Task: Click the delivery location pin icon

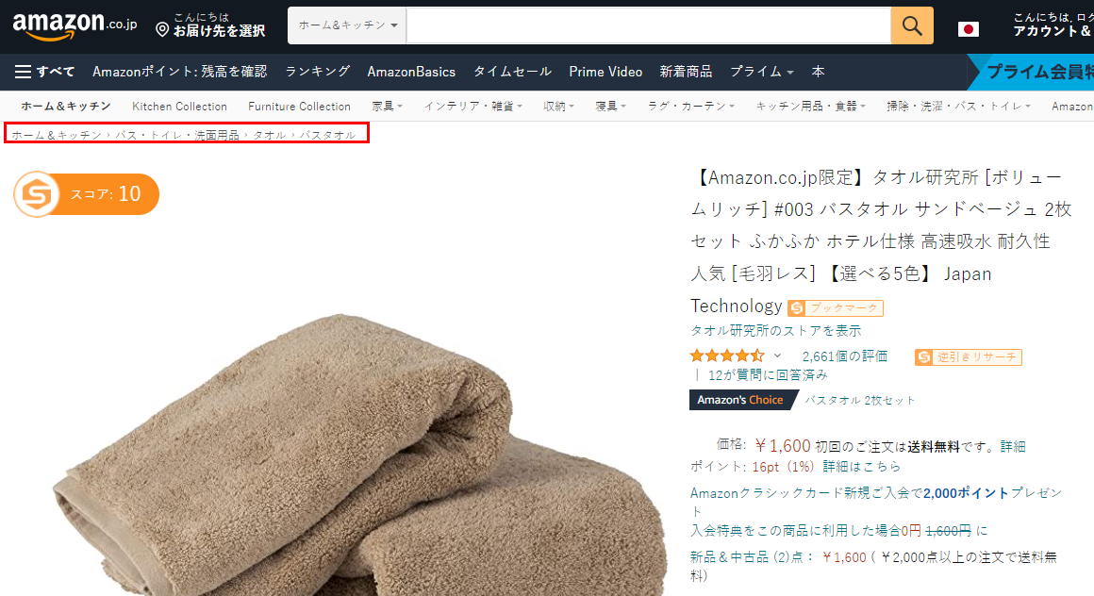Action: coord(162,29)
